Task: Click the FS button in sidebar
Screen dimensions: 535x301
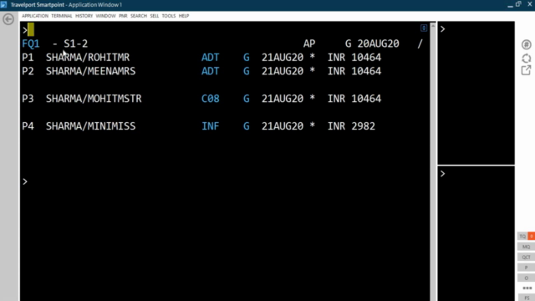Action: tap(526, 298)
